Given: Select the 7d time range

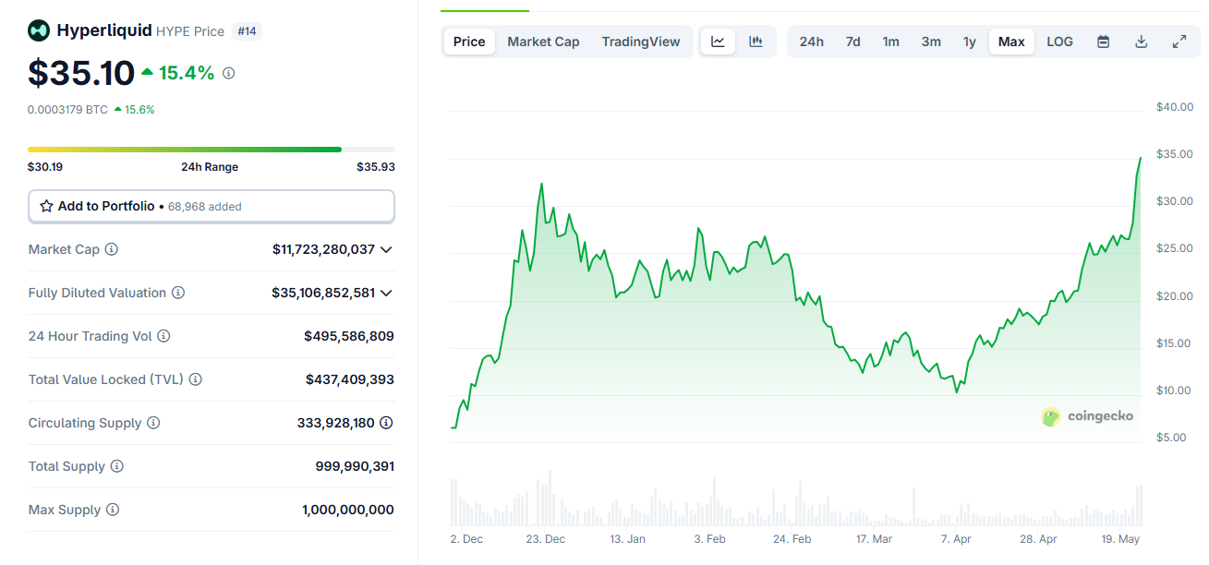Looking at the screenshot, I should point(852,42).
